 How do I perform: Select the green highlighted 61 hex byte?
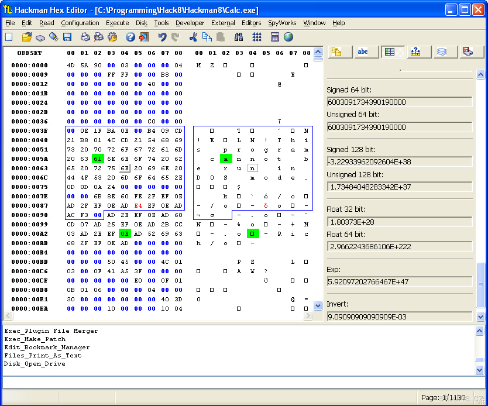98,159
